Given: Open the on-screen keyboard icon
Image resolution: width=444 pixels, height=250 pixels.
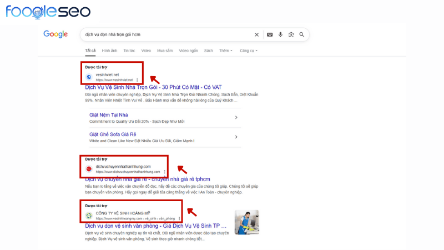Looking at the screenshot, I should coord(270,34).
